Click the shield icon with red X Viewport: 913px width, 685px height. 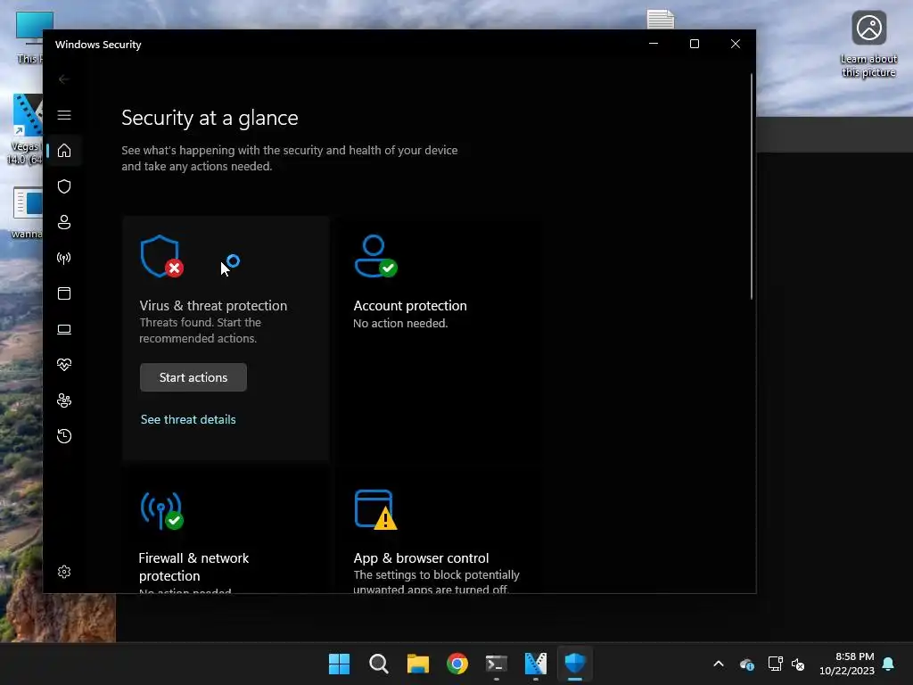(161, 257)
